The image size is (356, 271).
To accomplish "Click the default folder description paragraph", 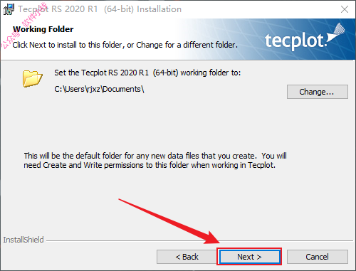I will [155, 161].
